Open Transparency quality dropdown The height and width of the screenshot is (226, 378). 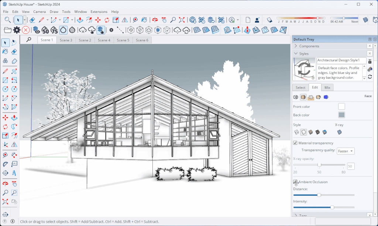[346, 151]
